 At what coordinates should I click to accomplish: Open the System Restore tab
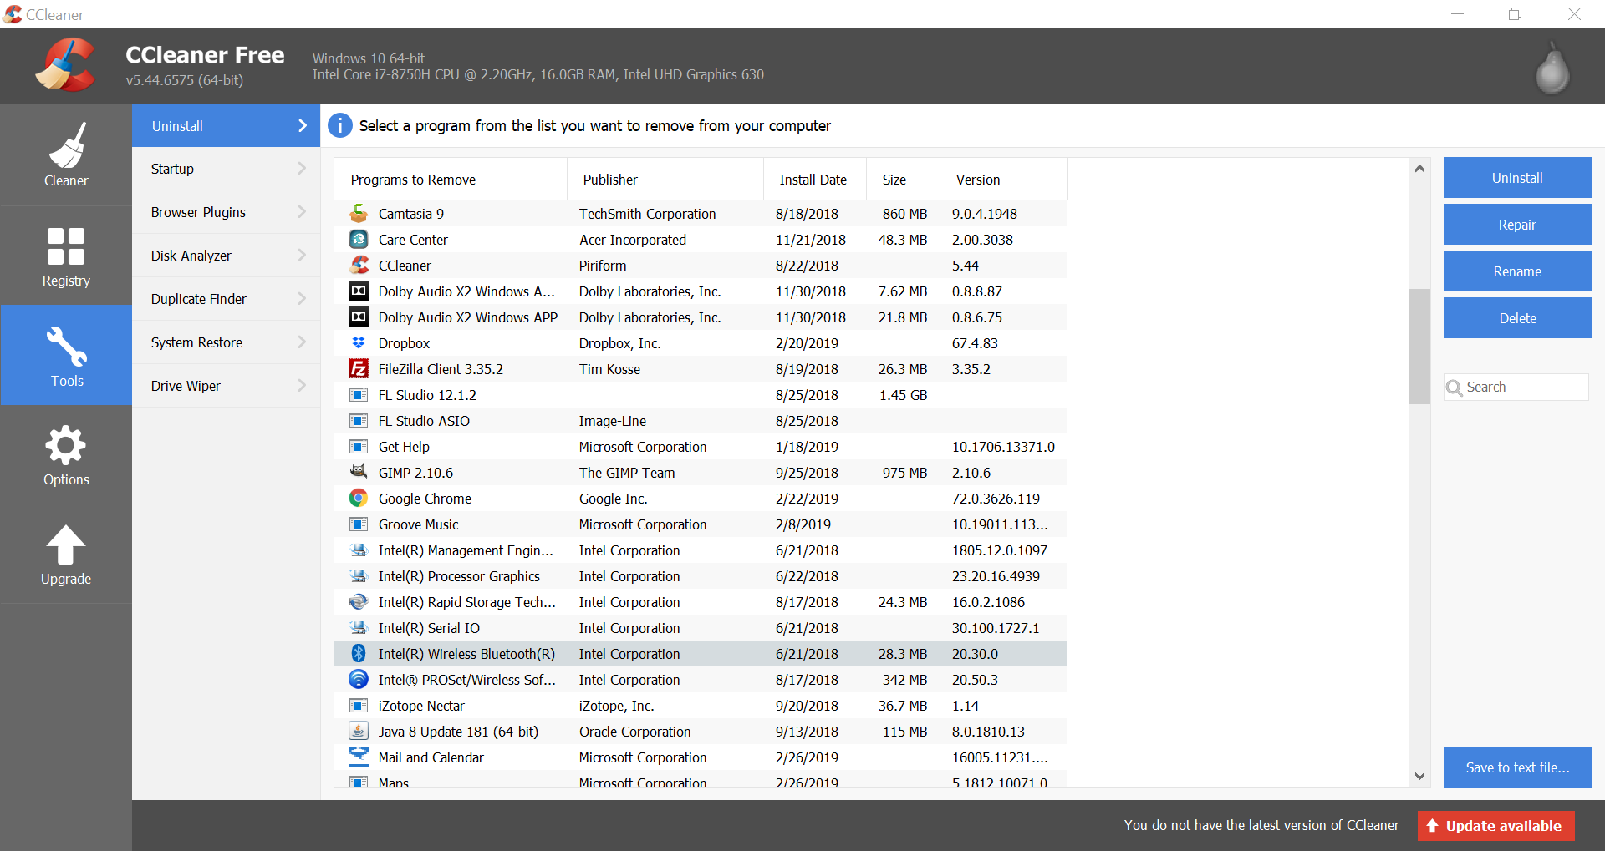tap(226, 342)
